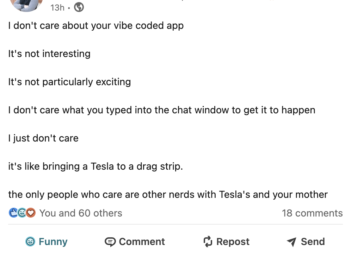The height and width of the screenshot is (257, 351).
Task: Click the blue thumbs-up like reaction icon
Action: point(13,213)
